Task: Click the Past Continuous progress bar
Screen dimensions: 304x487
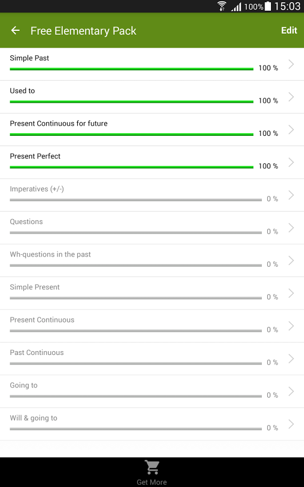Action: coord(136,364)
